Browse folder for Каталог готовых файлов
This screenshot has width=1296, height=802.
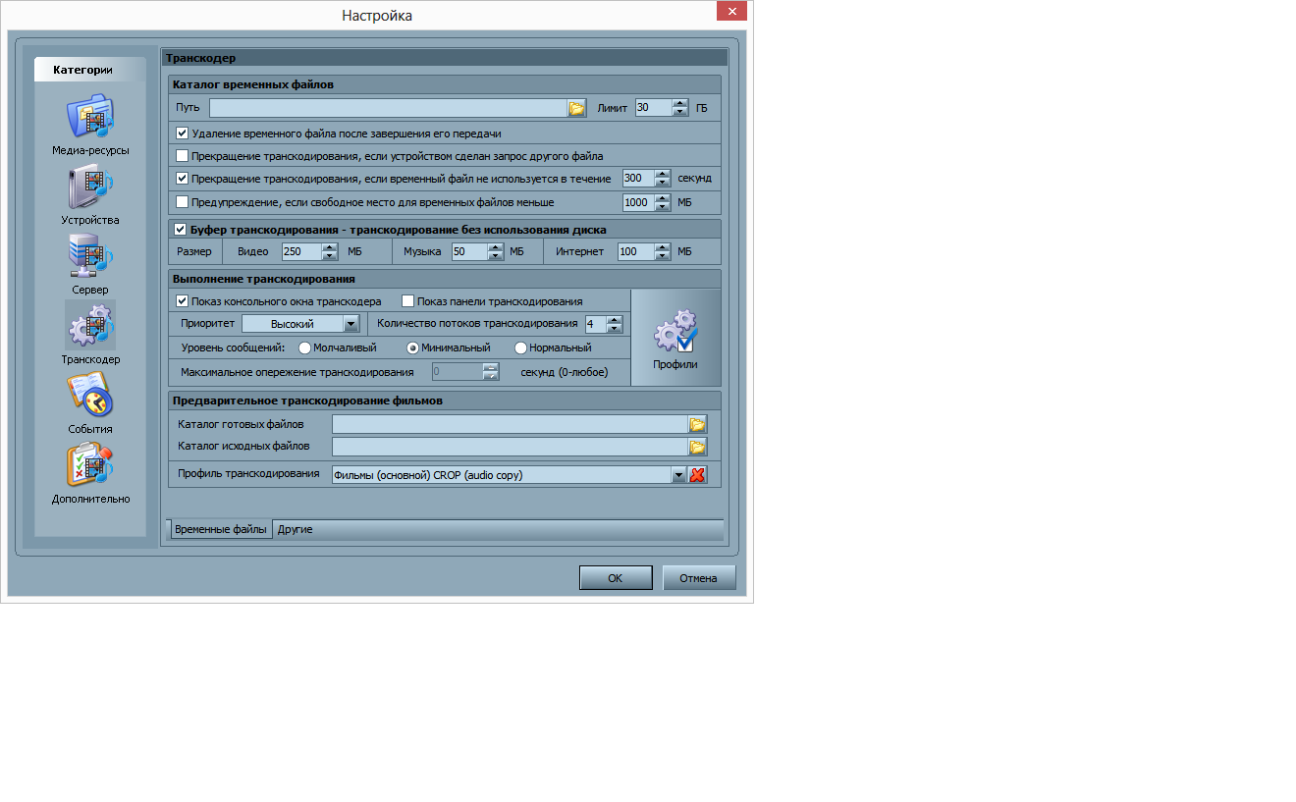point(697,424)
